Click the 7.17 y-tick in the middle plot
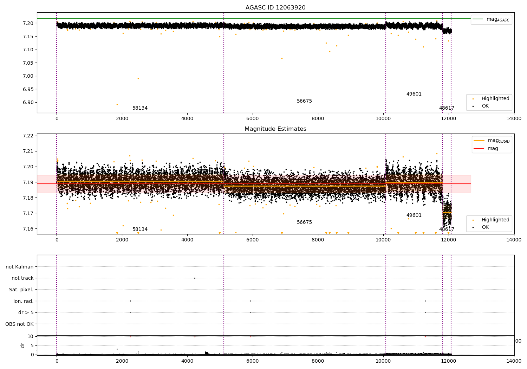This screenshot has width=527, height=369. tap(28, 213)
